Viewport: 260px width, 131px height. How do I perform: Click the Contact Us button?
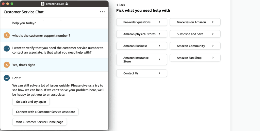point(141,73)
